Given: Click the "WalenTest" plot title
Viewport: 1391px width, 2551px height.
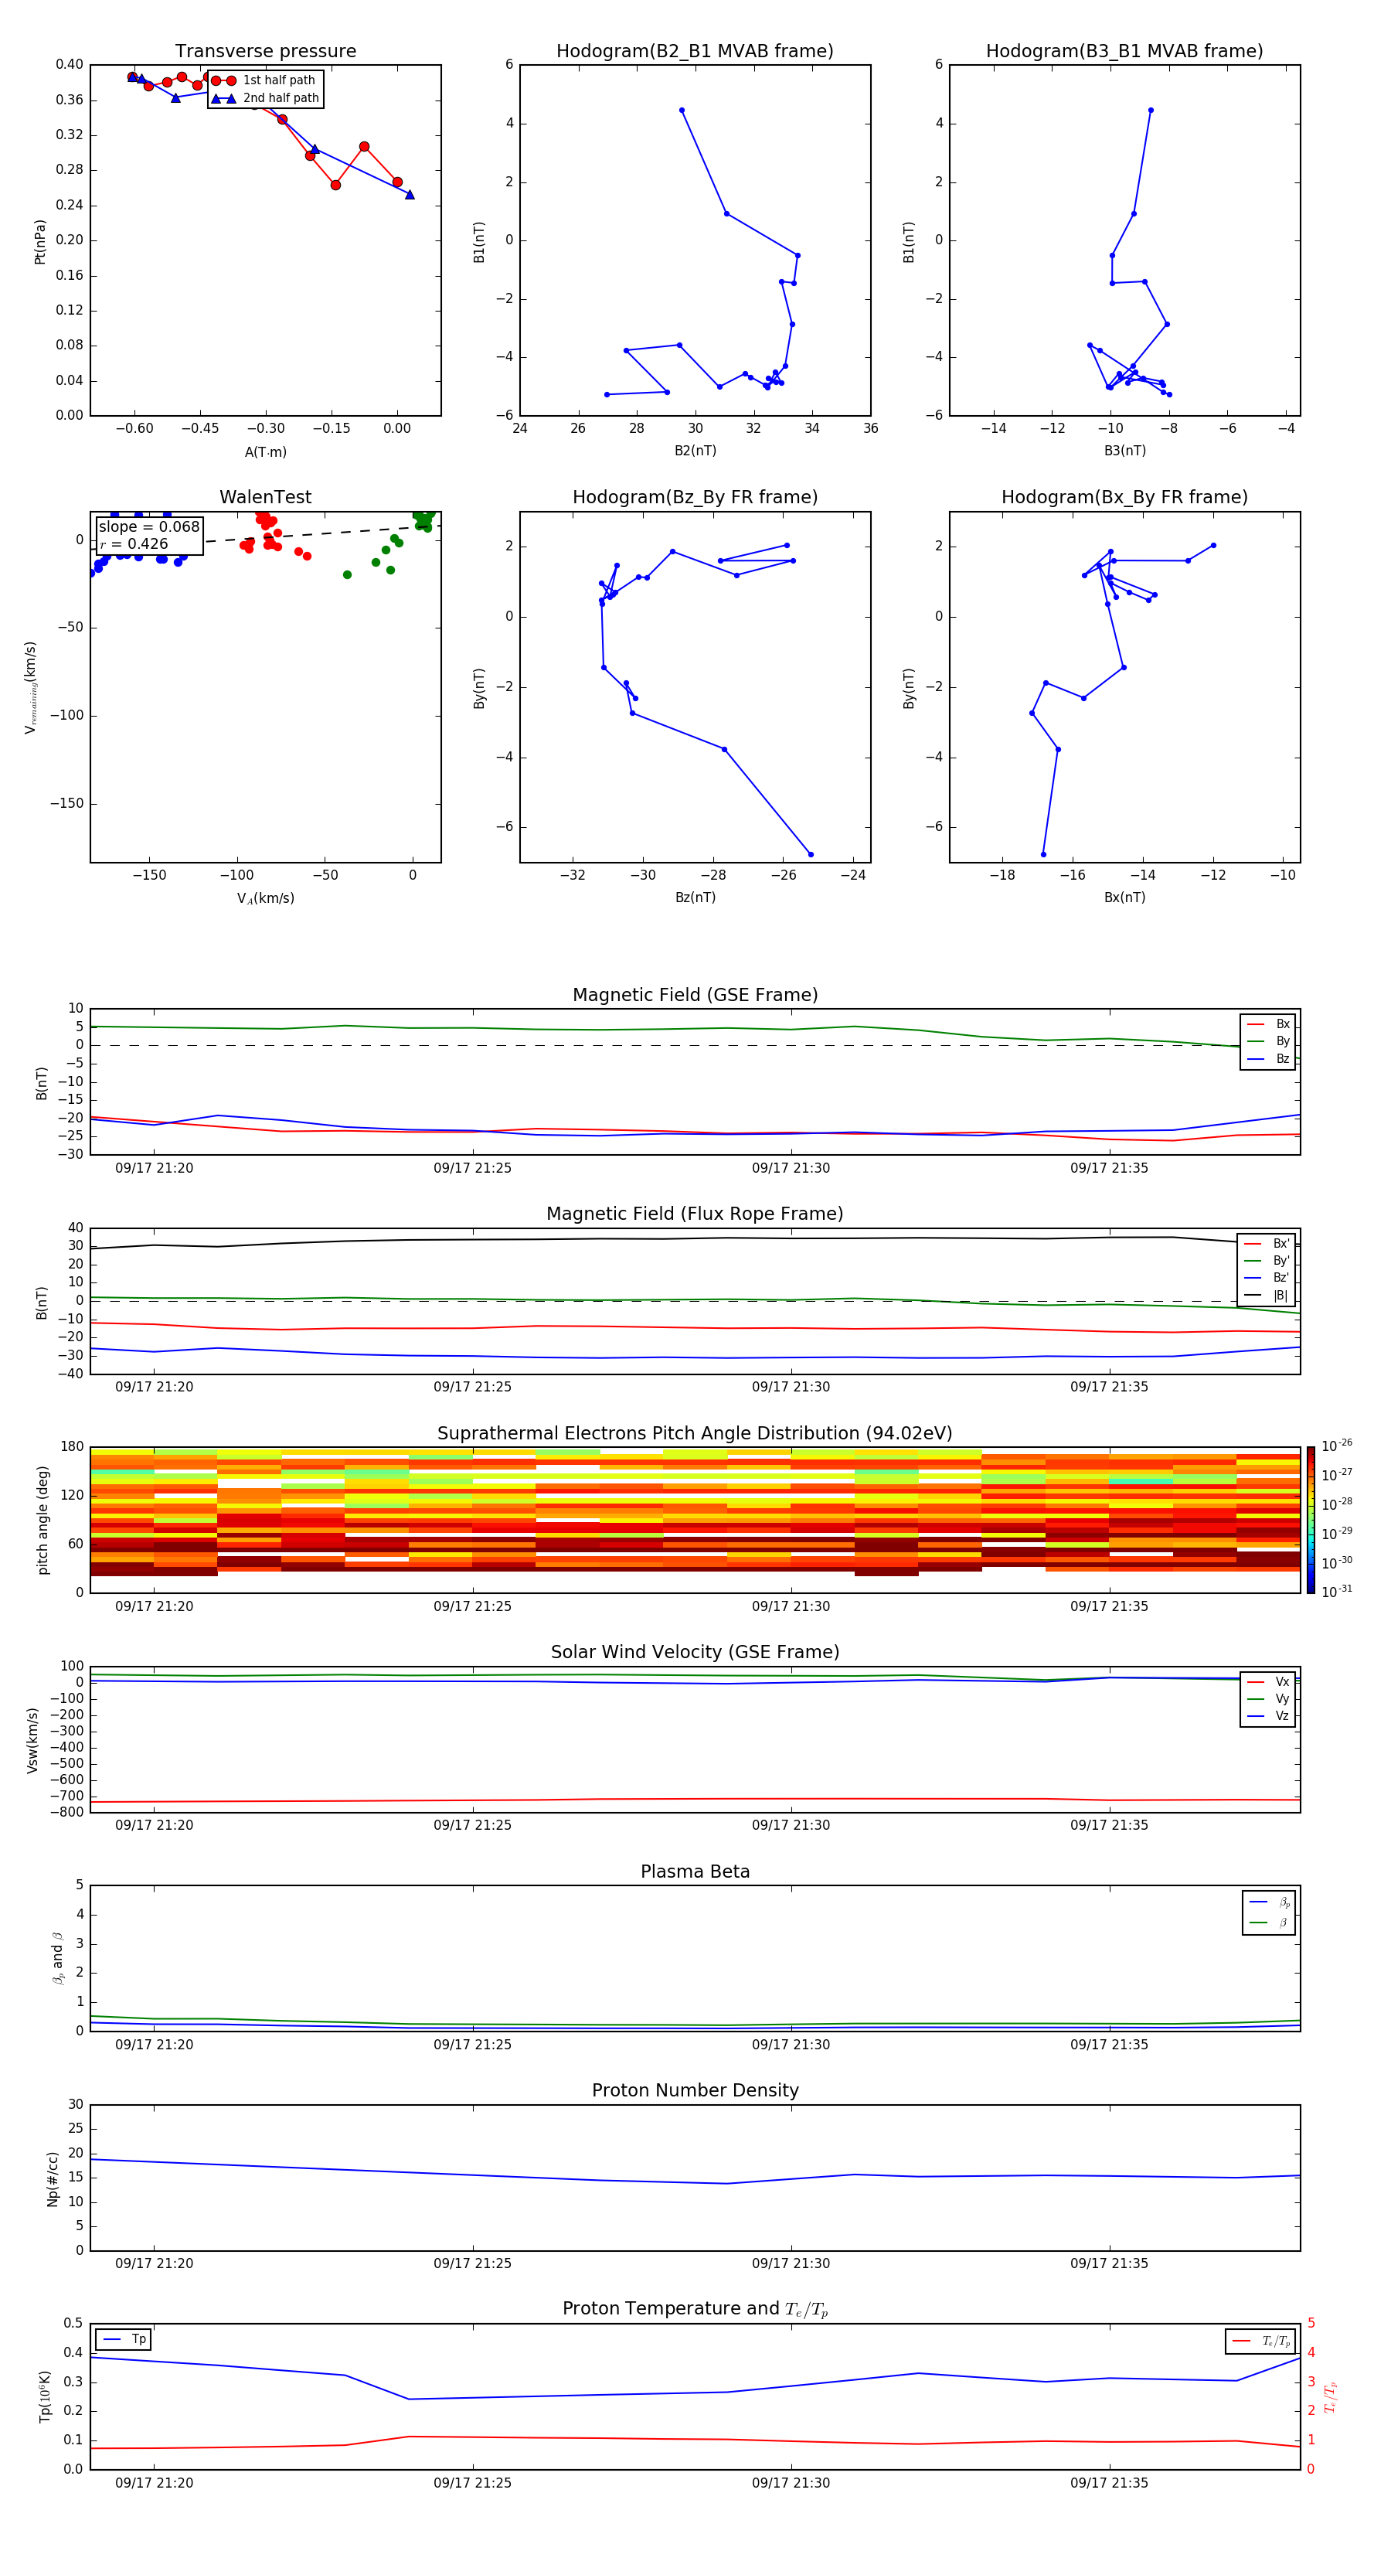Looking at the screenshot, I should coord(265,497).
